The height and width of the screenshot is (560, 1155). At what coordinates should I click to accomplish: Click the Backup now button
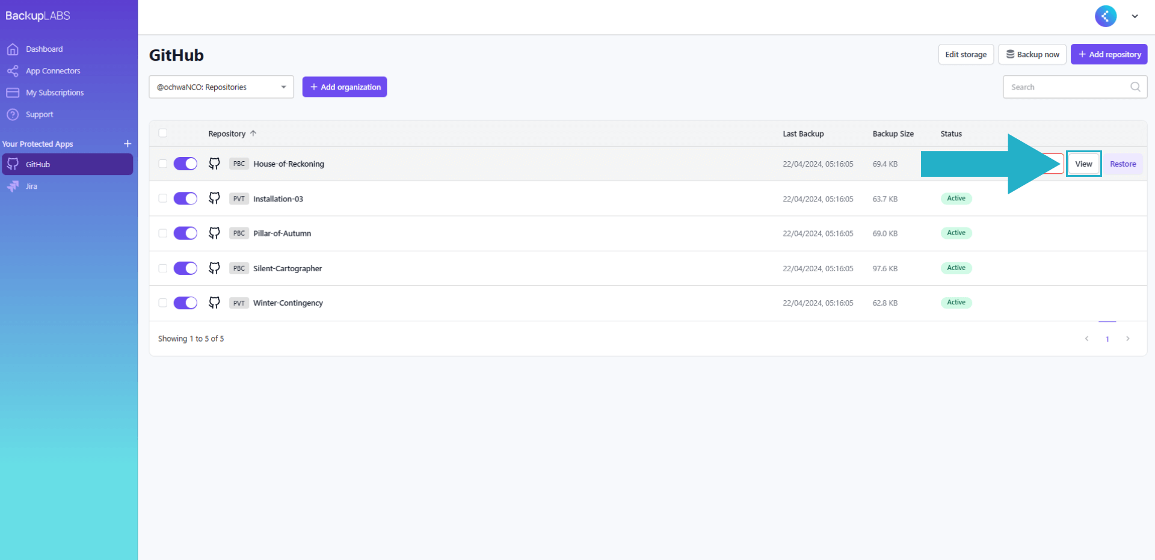1032,54
